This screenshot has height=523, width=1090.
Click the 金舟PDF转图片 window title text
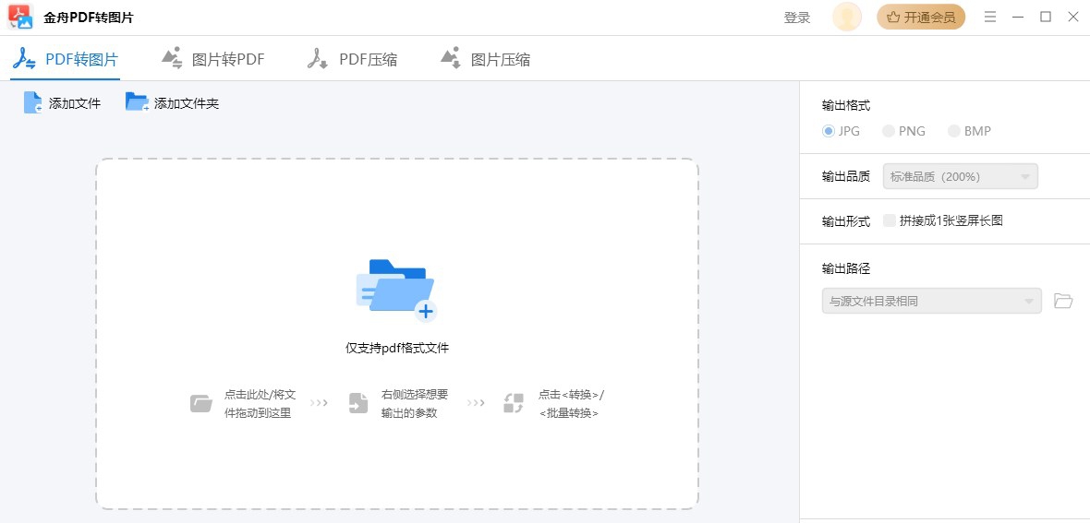89,18
